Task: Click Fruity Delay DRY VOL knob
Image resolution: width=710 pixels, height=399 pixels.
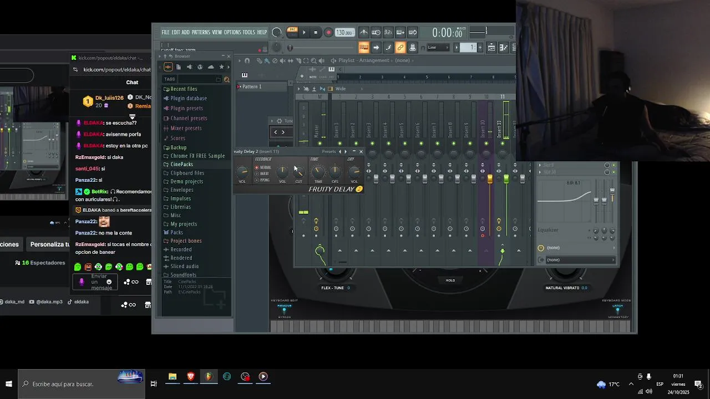Action: 354,171
